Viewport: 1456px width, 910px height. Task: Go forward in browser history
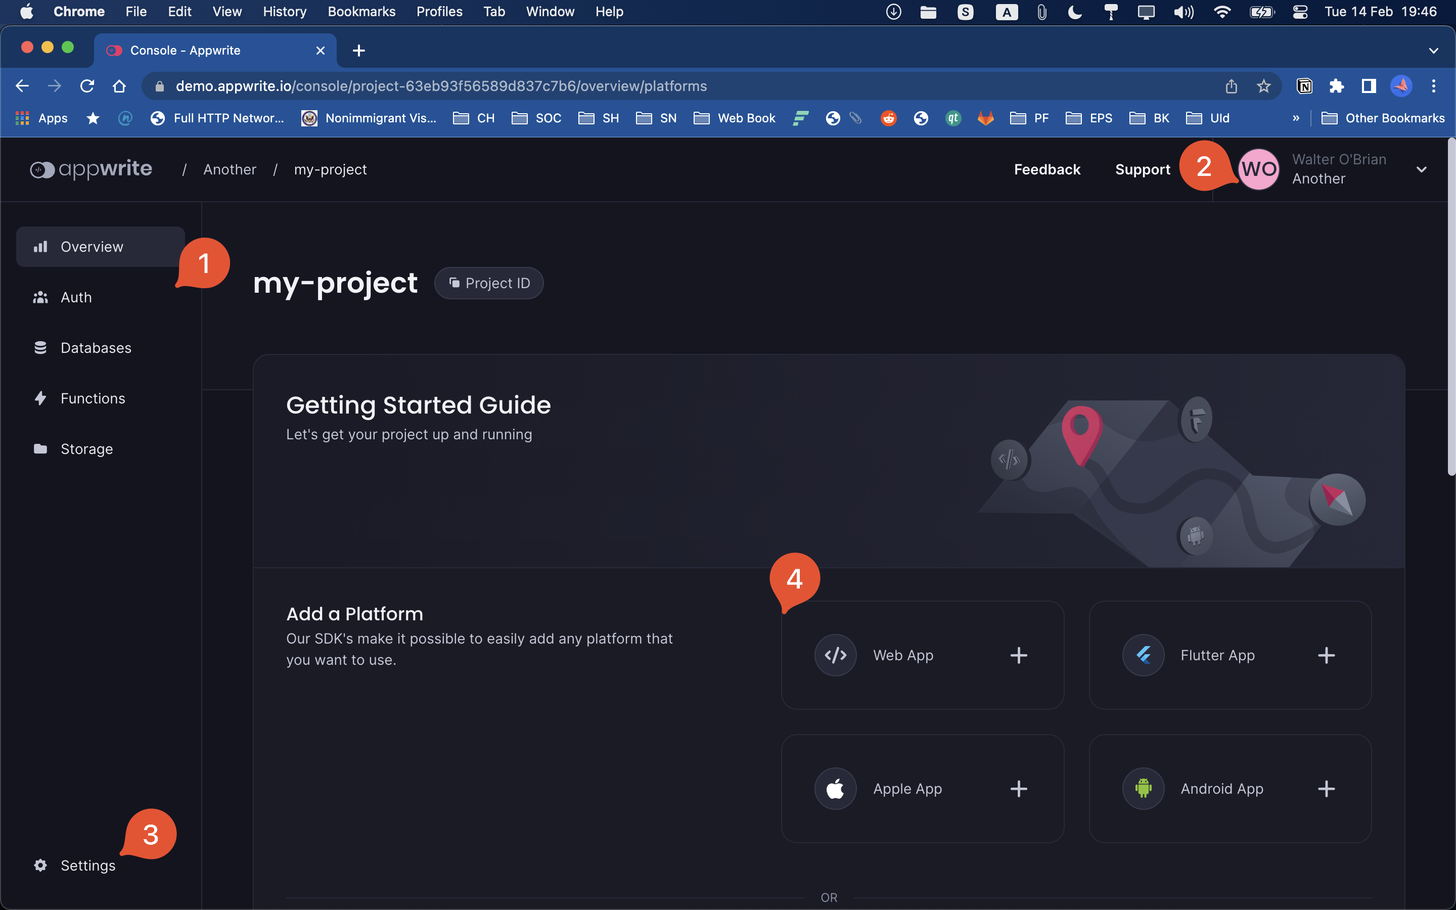pos(54,86)
